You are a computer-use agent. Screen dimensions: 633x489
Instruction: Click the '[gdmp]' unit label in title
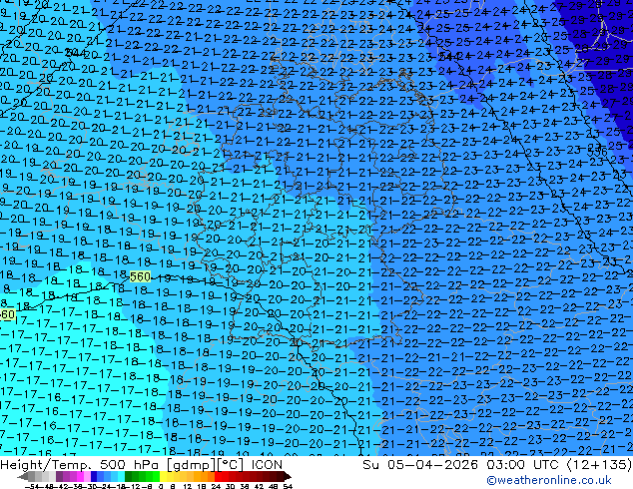(x=192, y=465)
